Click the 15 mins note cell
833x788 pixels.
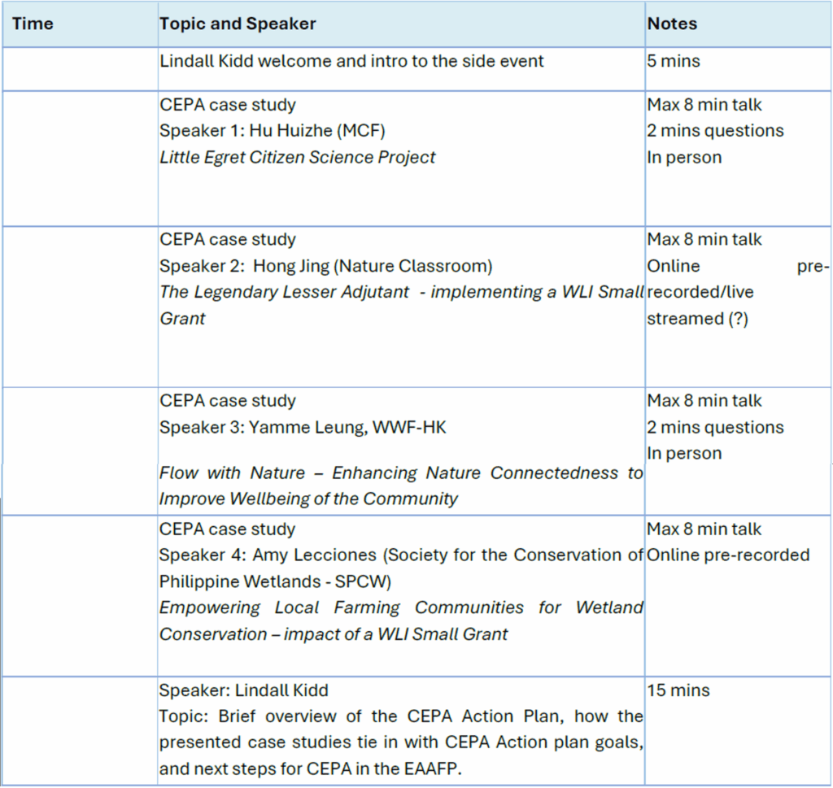678,690
